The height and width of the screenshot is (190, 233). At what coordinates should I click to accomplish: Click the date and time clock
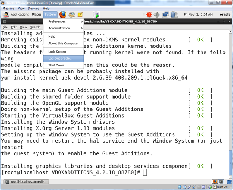pyautogui.click(x=198, y=15)
